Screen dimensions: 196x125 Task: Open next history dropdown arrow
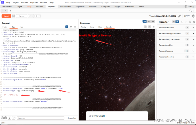39,16
